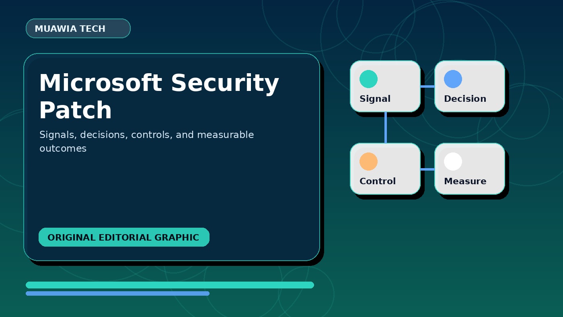Click the ORIGINAL EDITORIAL GRAPHIC label
563x317 pixels.
tap(124, 237)
